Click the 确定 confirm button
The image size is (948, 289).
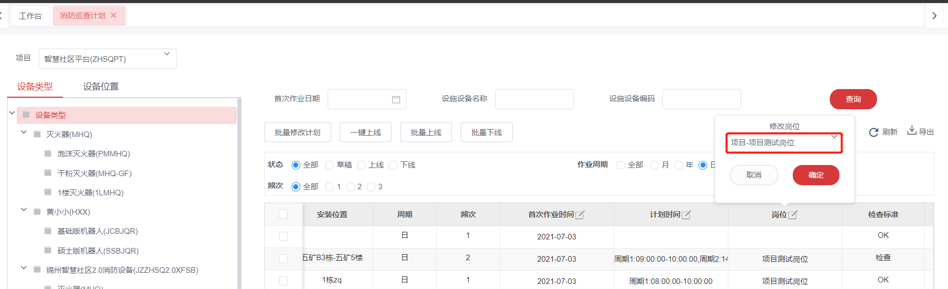(x=816, y=175)
